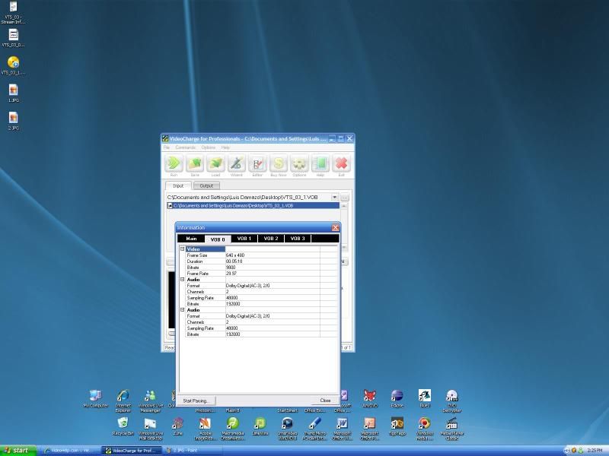Click the Close button in Information dialog
Screen dimensions: 609x456
pos(325,401)
